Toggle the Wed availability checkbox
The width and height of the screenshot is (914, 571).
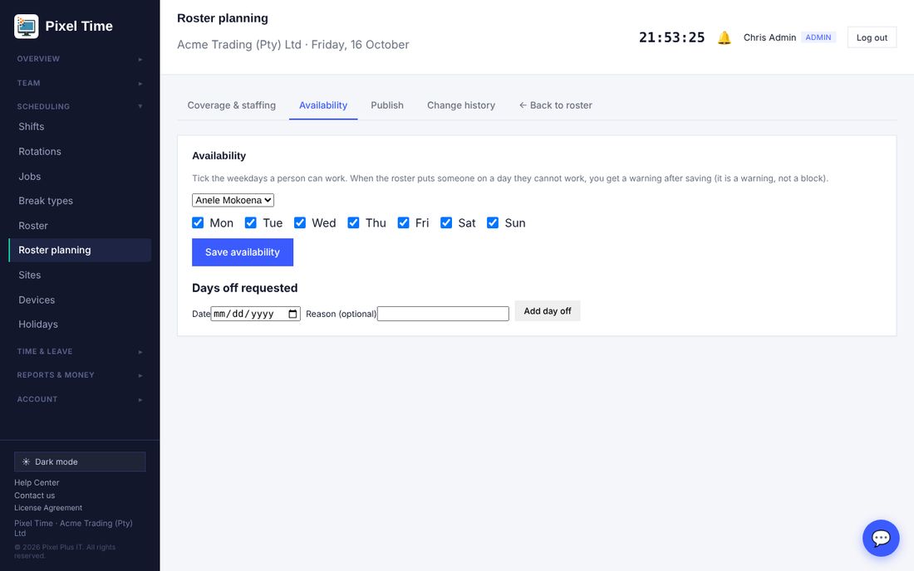tap(300, 223)
